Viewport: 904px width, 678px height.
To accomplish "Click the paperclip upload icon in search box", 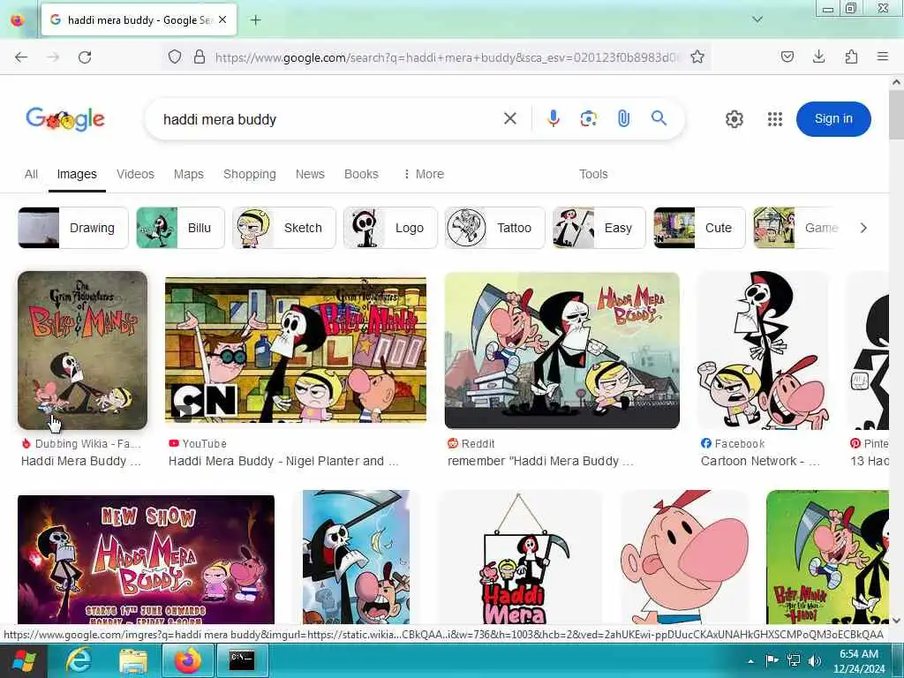I will coord(623,119).
